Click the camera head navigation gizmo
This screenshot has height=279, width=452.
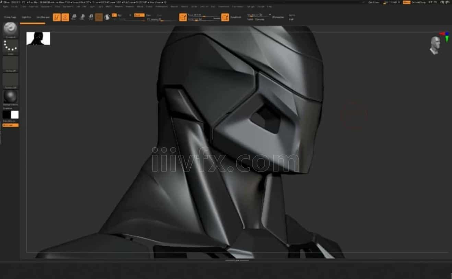435,45
